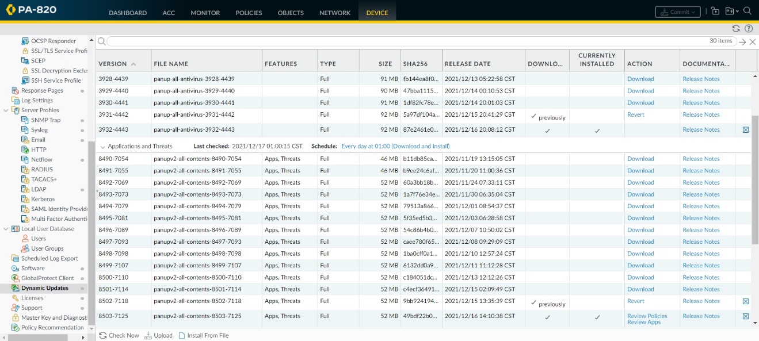
Task: Open OCSP Responder in the sidebar
Action: [54, 41]
